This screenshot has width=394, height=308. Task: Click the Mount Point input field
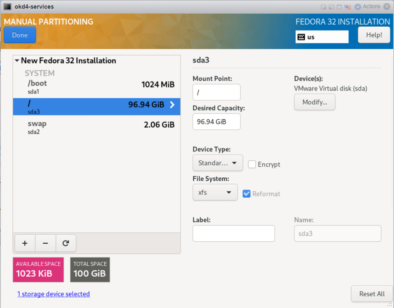(x=216, y=92)
